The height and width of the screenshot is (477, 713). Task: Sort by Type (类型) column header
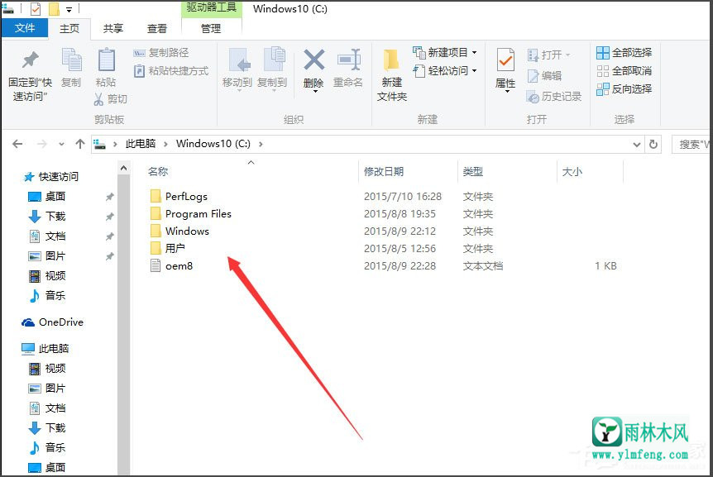tap(473, 172)
